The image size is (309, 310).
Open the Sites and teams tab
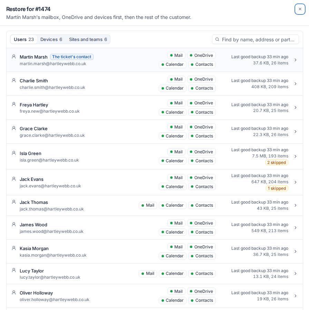pyautogui.click(x=88, y=39)
